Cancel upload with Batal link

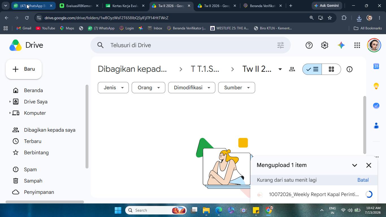(363, 180)
